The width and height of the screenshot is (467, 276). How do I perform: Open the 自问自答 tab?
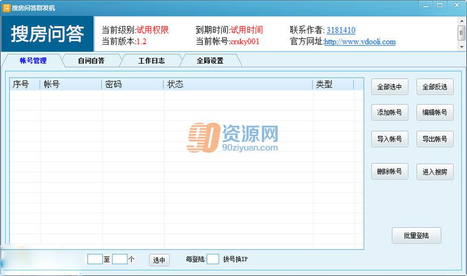coord(91,61)
